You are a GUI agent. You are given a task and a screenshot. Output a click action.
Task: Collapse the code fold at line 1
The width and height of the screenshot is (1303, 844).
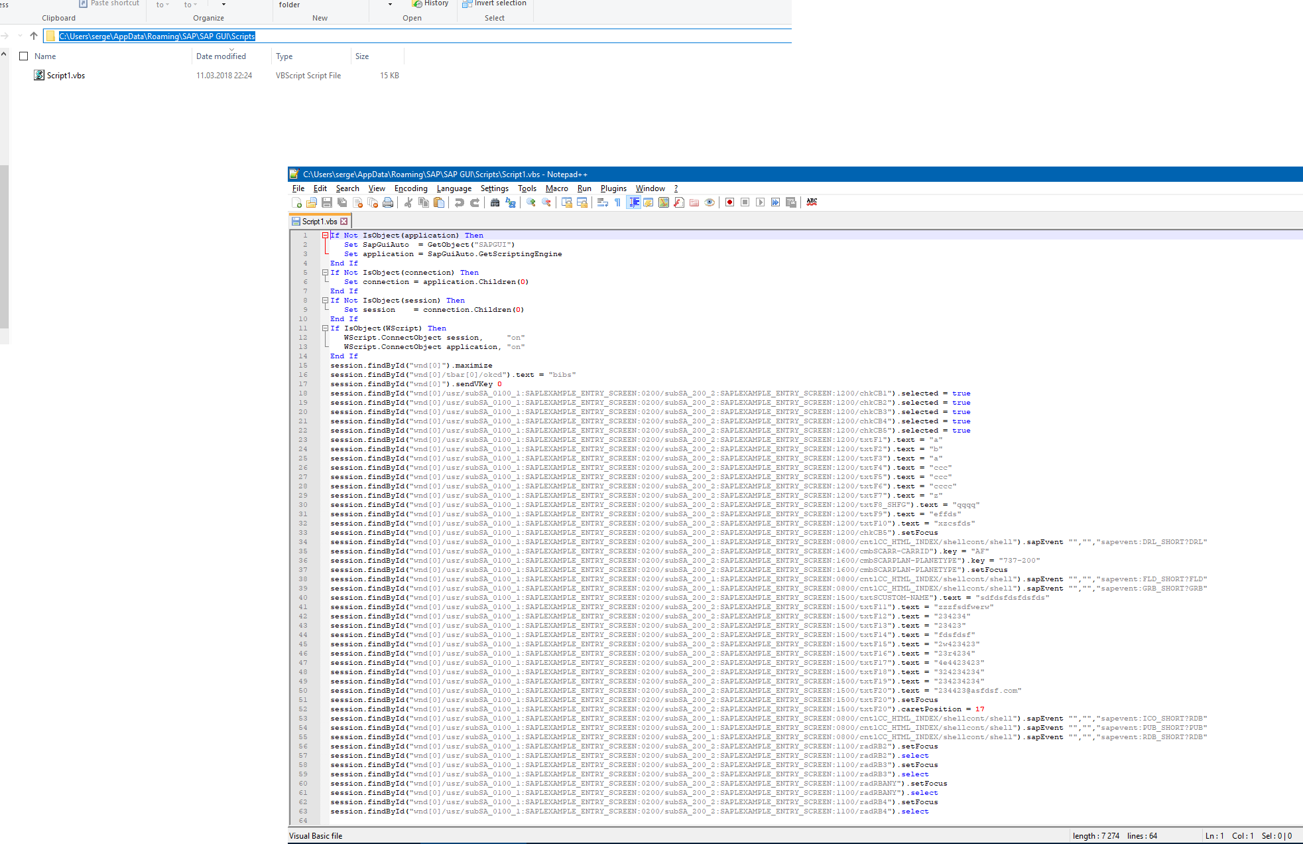point(326,236)
